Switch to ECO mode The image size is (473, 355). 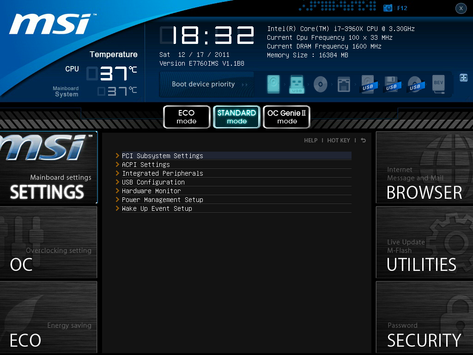(x=187, y=117)
